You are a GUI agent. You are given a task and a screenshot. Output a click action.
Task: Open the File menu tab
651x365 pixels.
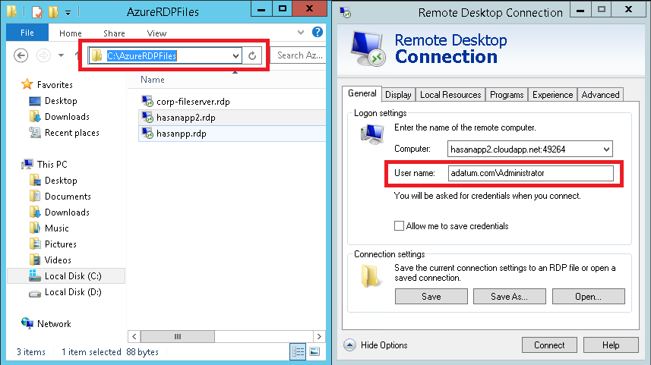(27, 33)
